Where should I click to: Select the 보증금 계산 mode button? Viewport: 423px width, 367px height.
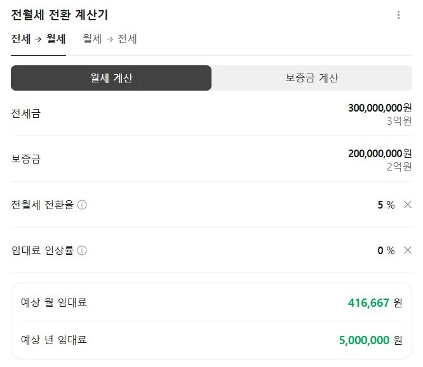point(312,78)
